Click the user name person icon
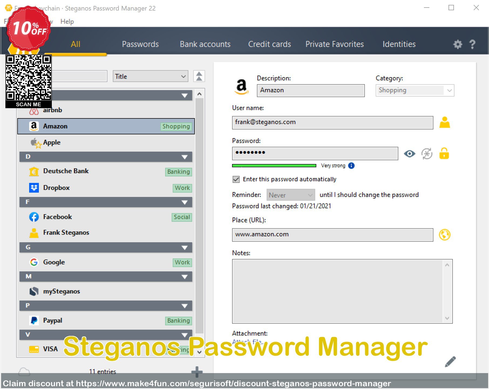Image resolution: width=489 pixels, height=389 pixels. pyautogui.click(x=444, y=122)
